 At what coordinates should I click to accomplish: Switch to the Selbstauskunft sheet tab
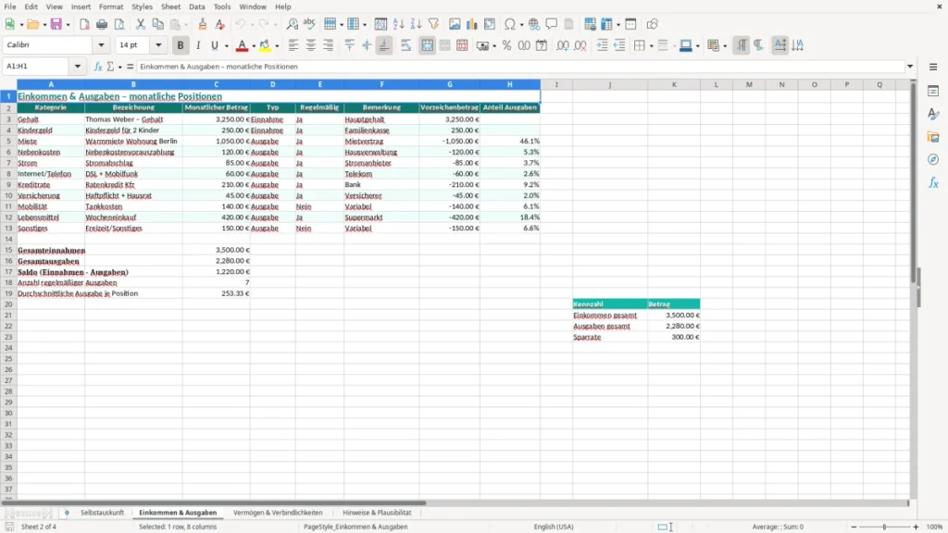pyautogui.click(x=102, y=513)
